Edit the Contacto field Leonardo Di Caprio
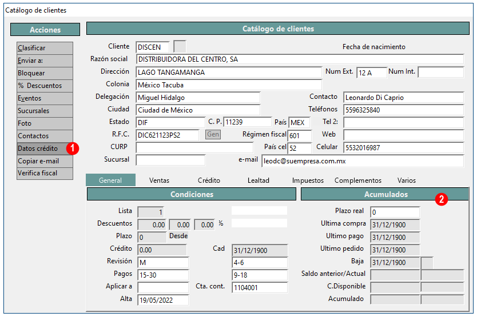The image size is (477, 317). coord(404,98)
